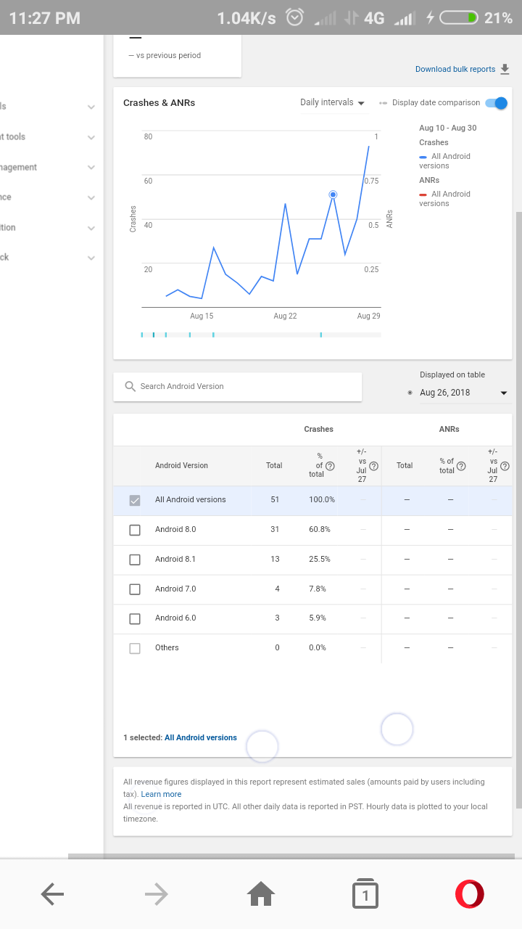Screen dimensions: 522x929
Task: Click the download icon beside Download bulk reports
Action: pos(505,70)
